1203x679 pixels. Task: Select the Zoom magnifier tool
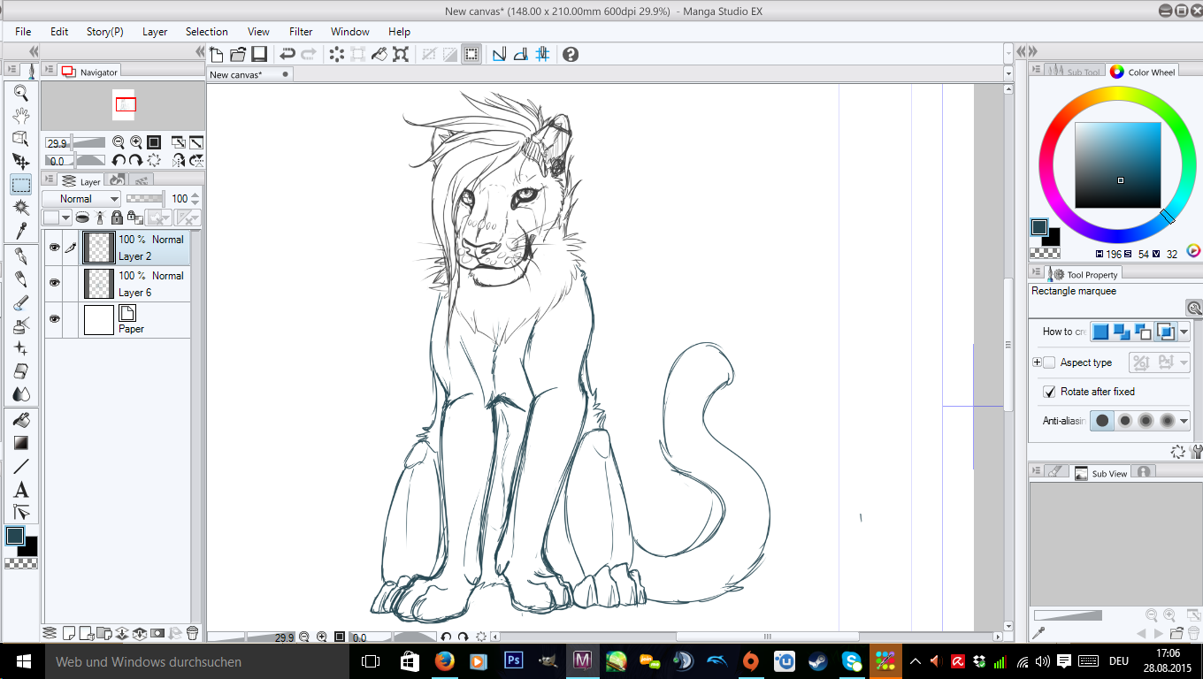pos(21,93)
